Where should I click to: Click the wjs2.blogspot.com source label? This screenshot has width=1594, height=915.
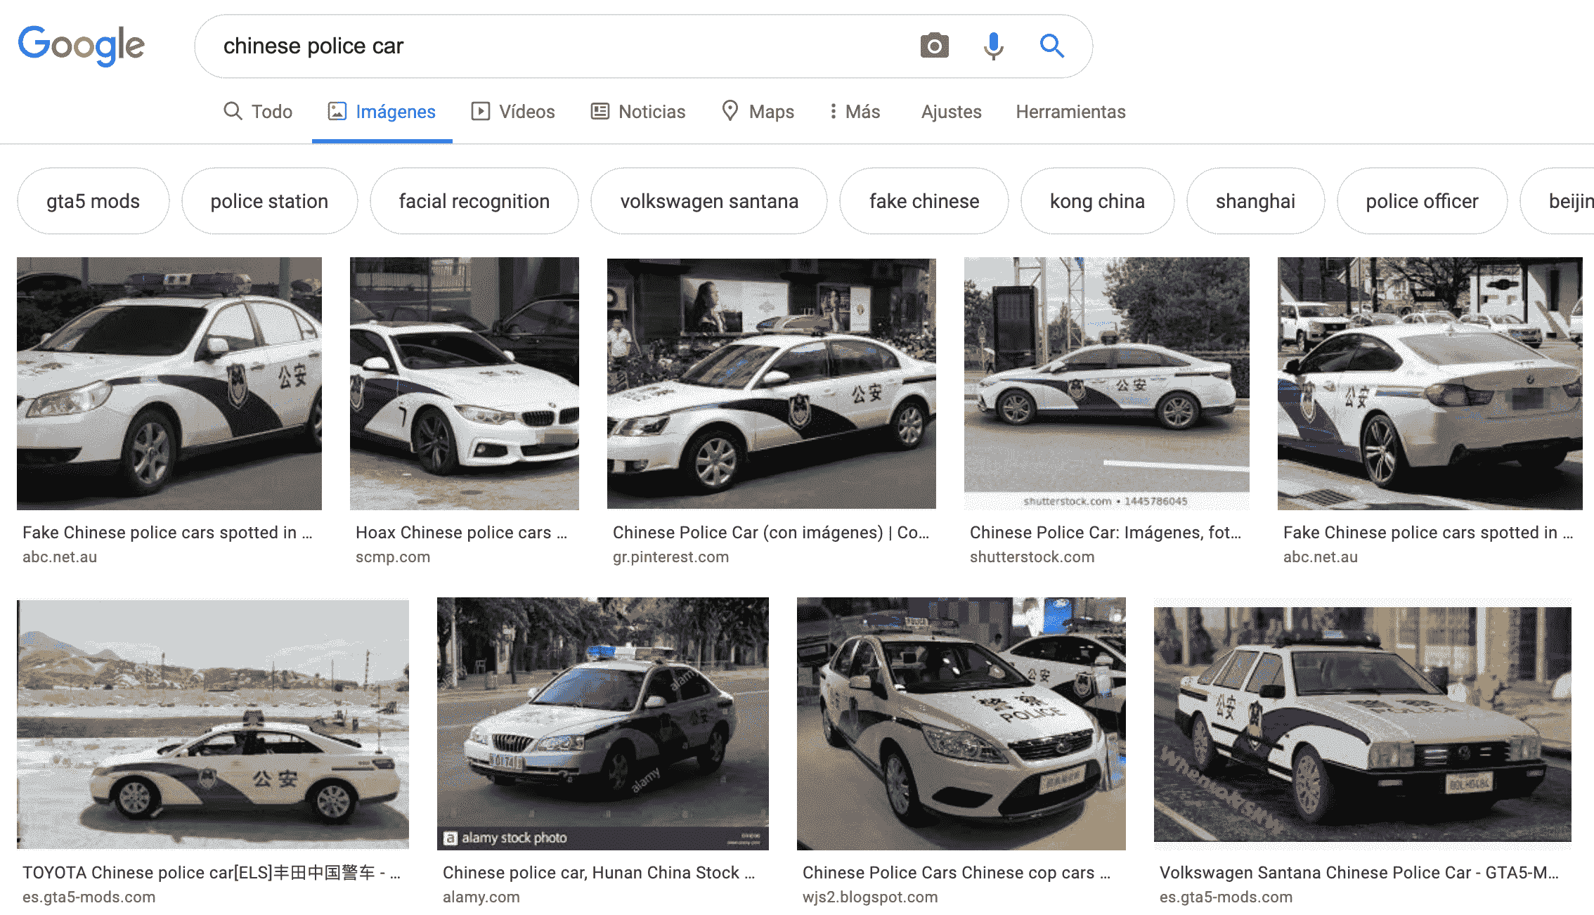(870, 897)
